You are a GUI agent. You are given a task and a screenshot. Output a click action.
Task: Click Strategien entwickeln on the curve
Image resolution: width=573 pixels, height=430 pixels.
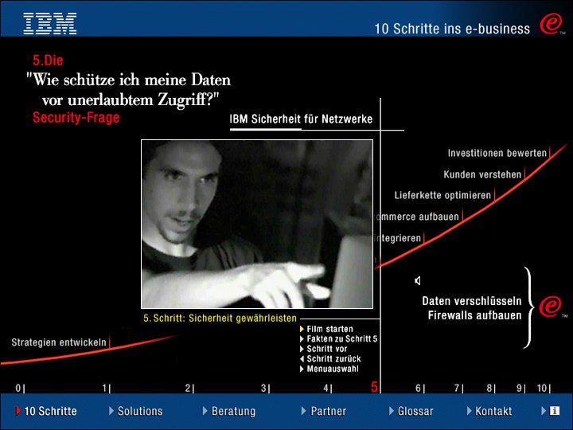coord(58,342)
